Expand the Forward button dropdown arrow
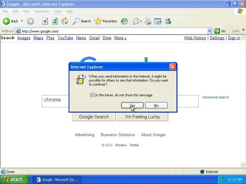The width and height of the screenshot is (246, 184). tap(38, 21)
